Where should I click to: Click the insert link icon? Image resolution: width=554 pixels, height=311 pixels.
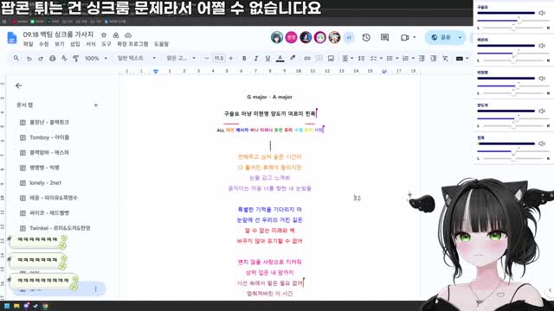[307, 58]
